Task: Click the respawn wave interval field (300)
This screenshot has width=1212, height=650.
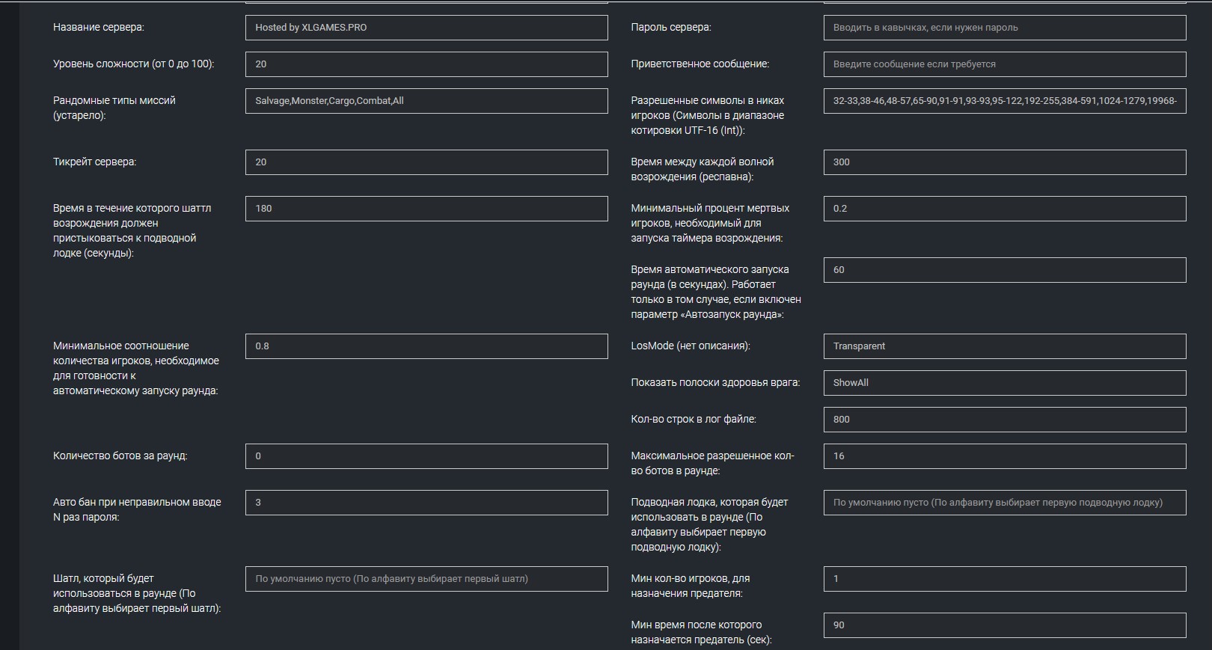Action: tap(1004, 162)
